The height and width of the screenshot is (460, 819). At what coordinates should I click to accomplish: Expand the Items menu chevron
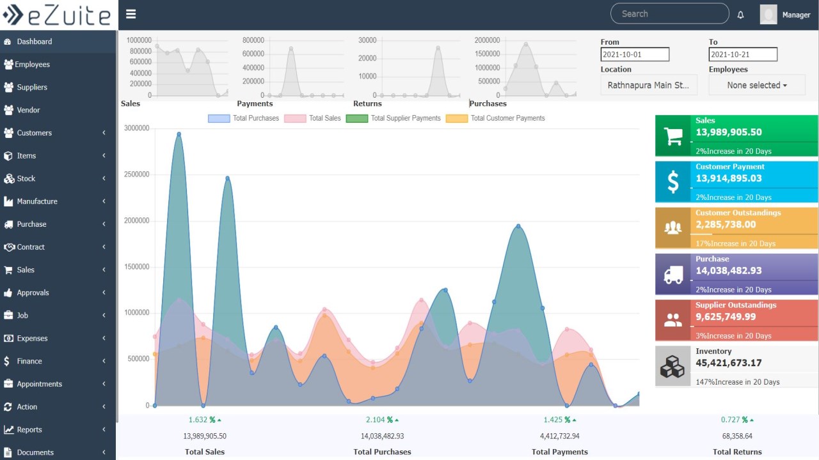[x=104, y=156]
